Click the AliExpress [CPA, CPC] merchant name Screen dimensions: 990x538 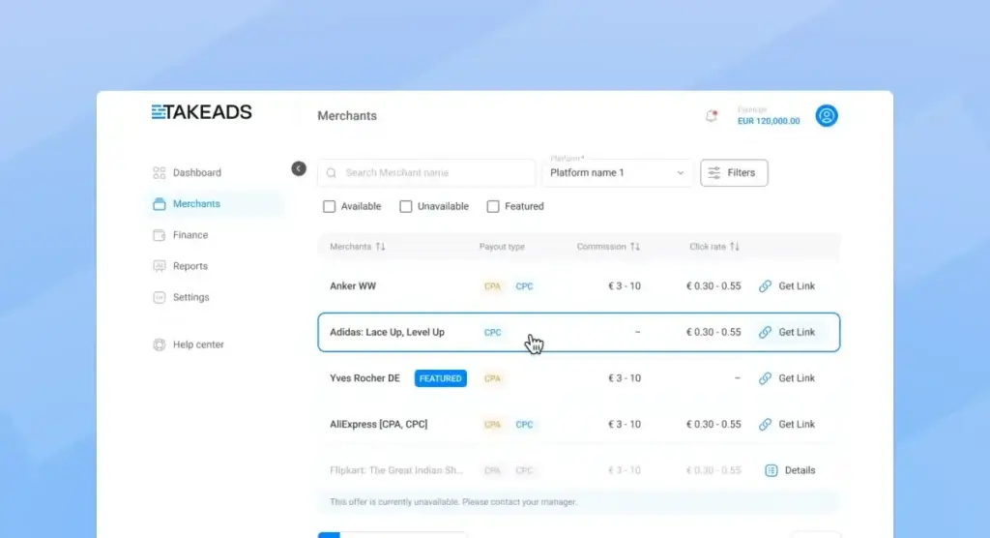(x=379, y=425)
